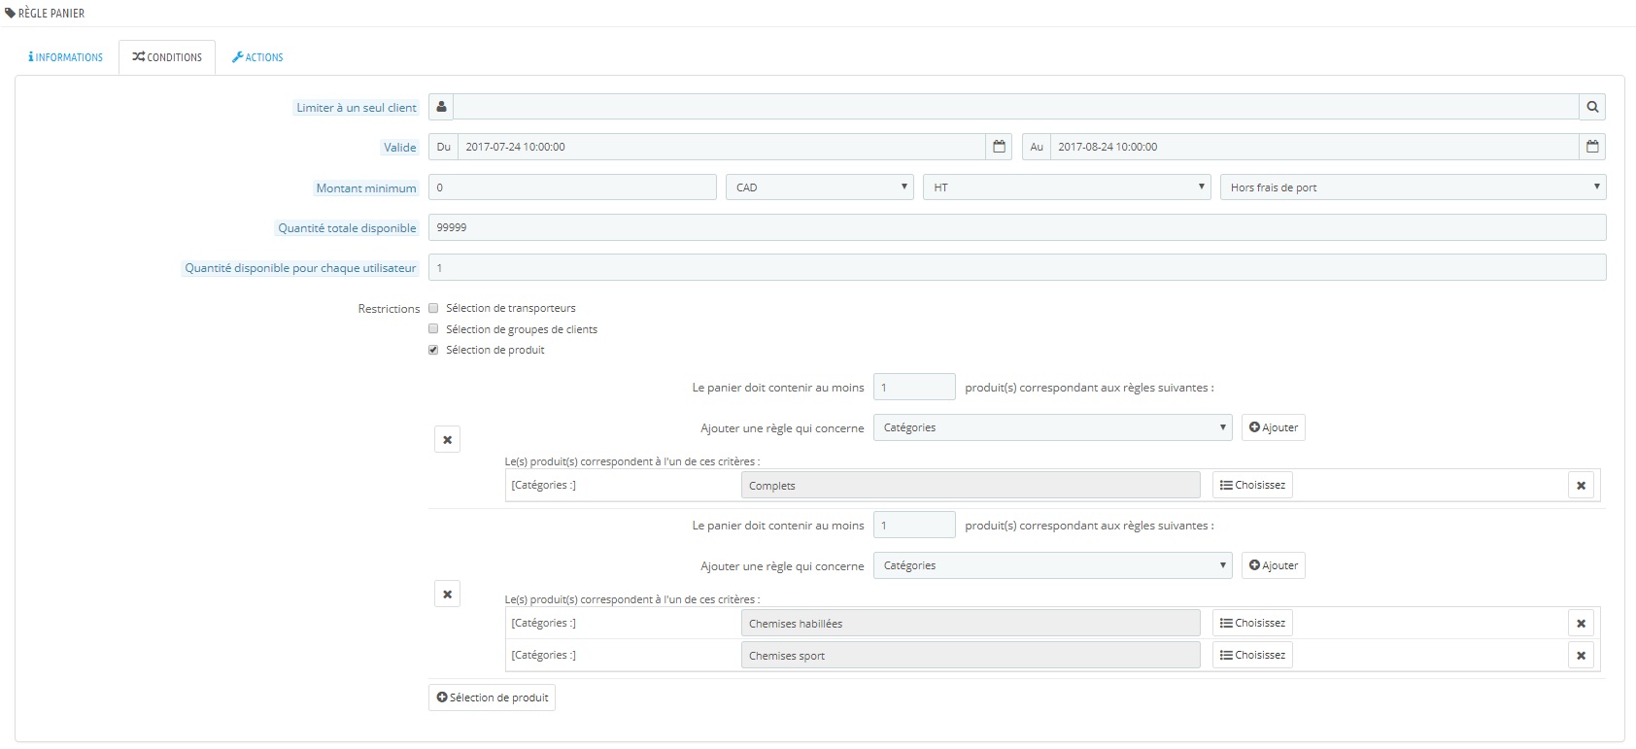Select the Conditions tab
Image resolution: width=1636 pixels, height=749 pixels.
click(167, 57)
